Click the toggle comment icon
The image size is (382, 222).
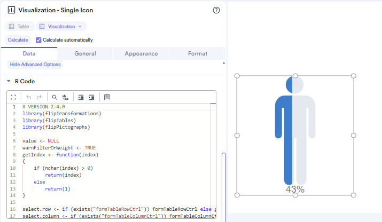point(107,97)
